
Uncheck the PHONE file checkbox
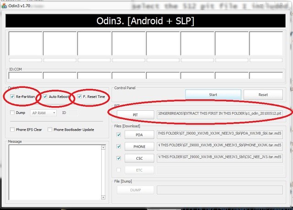pyautogui.click(x=119, y=146)
